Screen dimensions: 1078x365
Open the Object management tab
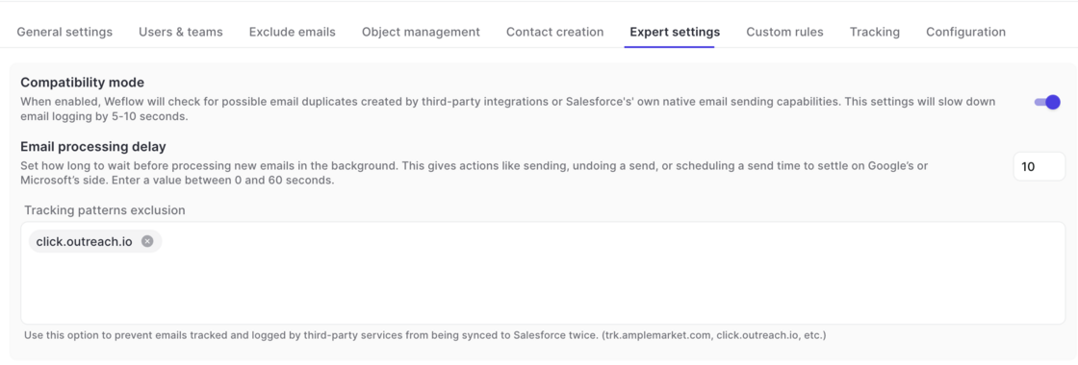point(421,32)
